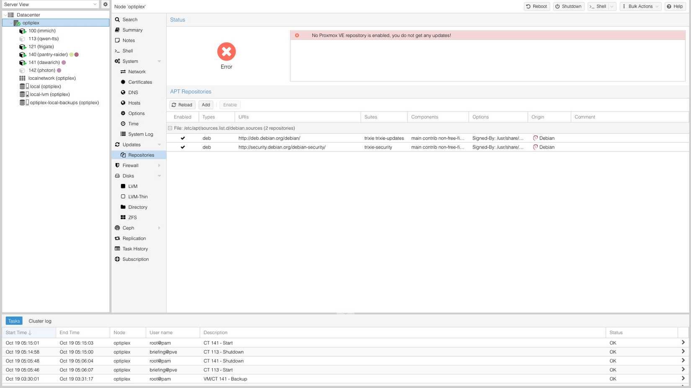Click the 121 (frigate) container icon
The width and height of the screenshot is (691, 388).
click(x=23, y=47)
